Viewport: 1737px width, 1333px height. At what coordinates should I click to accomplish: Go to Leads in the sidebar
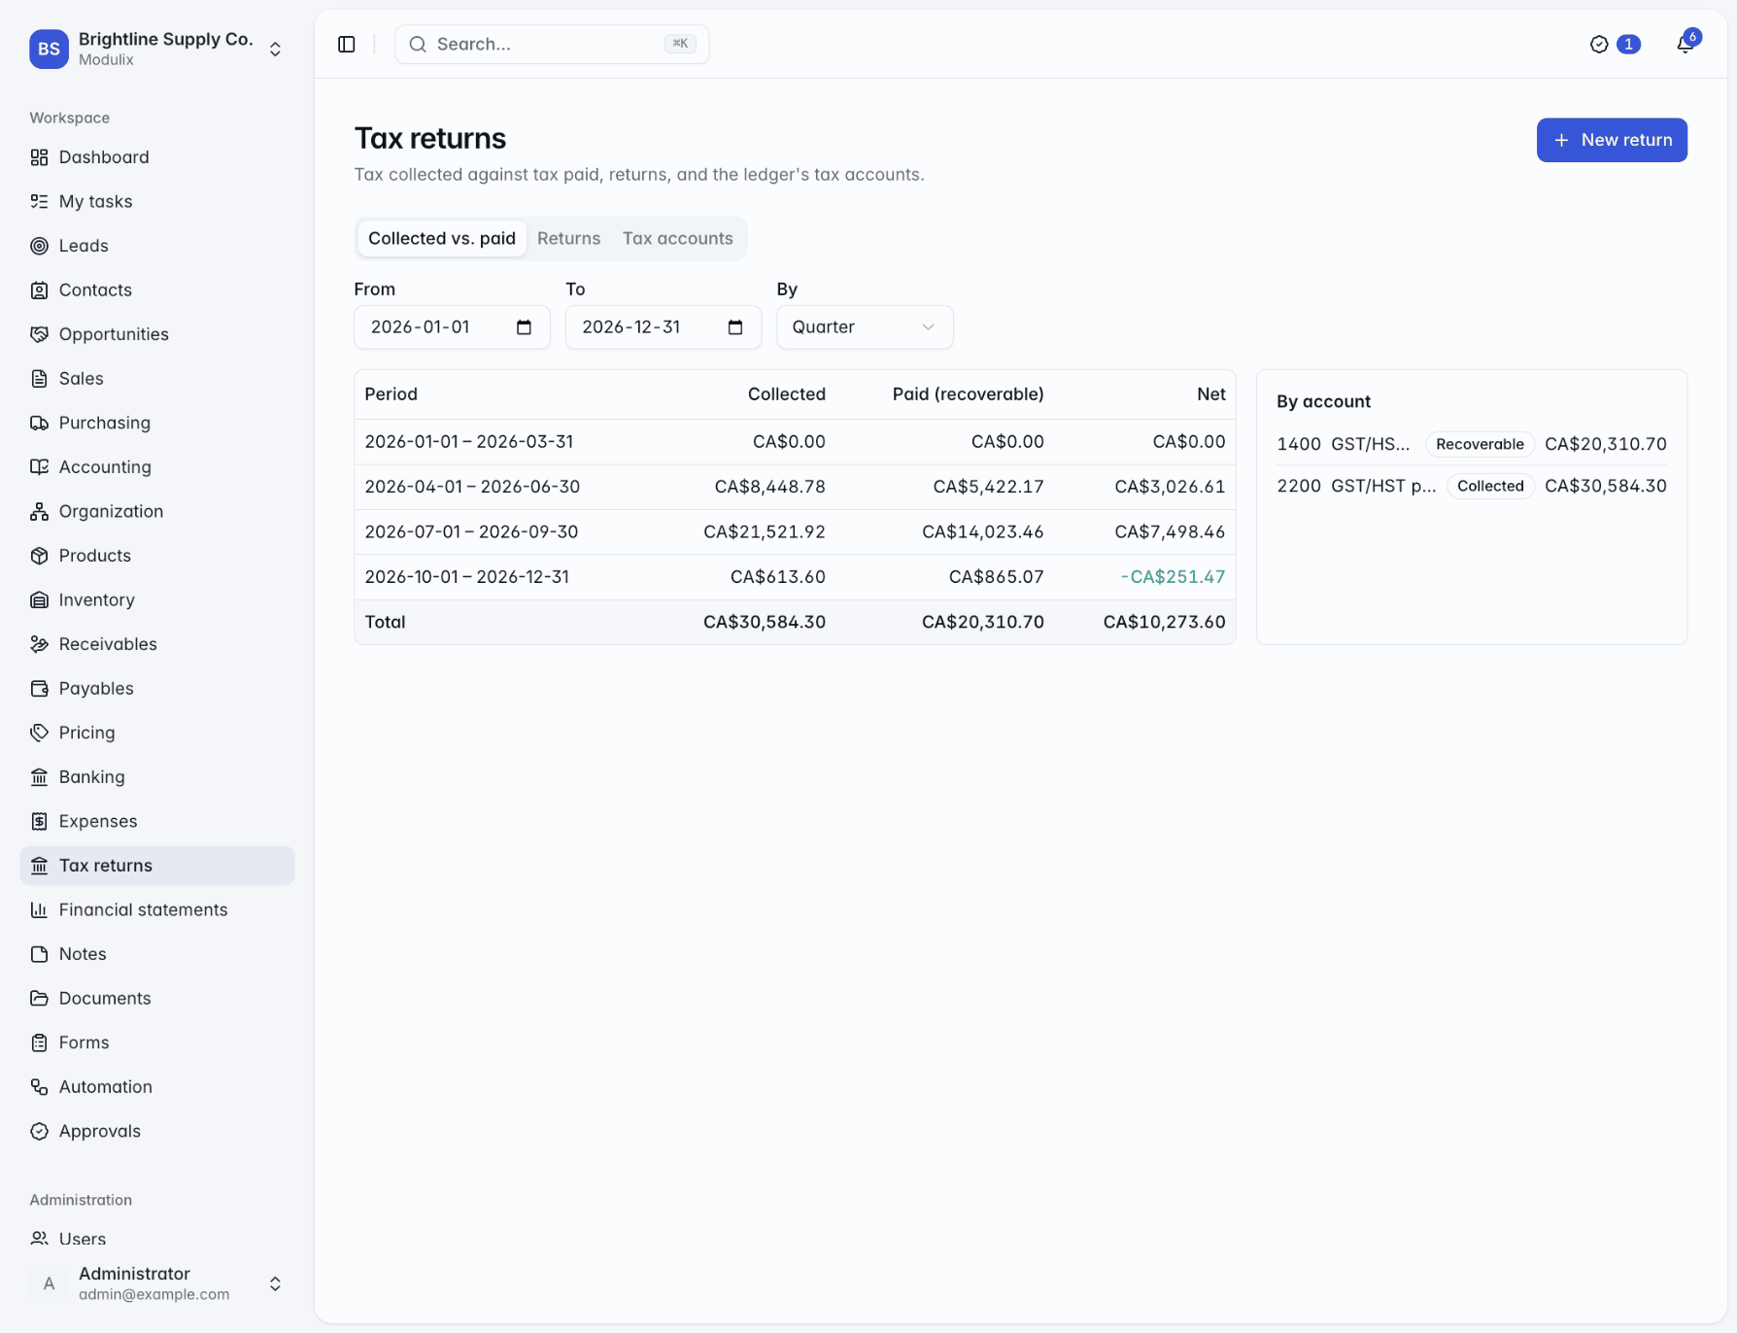[x=157, y=246]
